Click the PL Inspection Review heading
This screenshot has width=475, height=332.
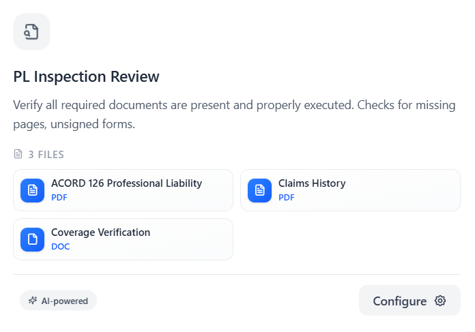86,76
